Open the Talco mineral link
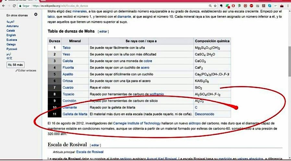The height and width of the screenshot is (161, 291). coord(67,48)
